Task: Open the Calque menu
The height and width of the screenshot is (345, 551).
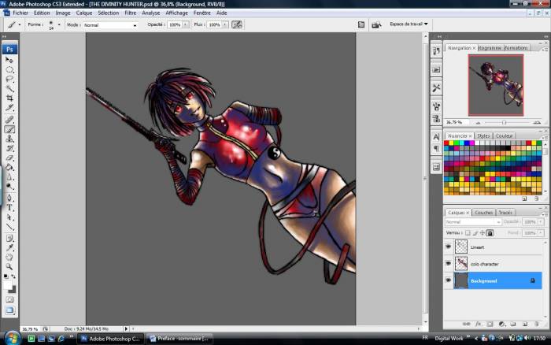Action: pos(84,13)
